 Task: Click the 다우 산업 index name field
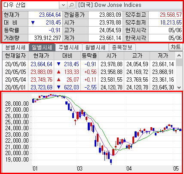point(31,5)
